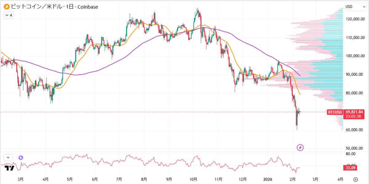369x184 pixels.
Task: Click the 23:02:38 bar countdown timer
Action: [353, 117]
